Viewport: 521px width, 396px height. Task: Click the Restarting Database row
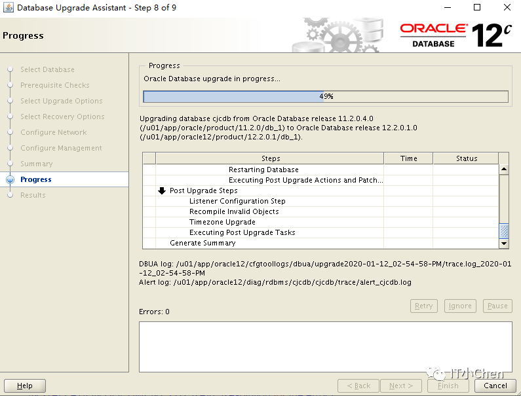pos(321,170)
